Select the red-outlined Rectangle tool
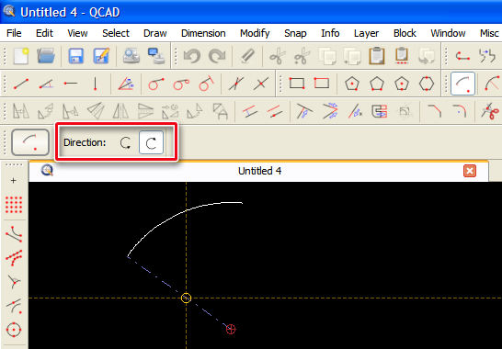This screenshot has width=502, height=349. [x=322, y=84]
